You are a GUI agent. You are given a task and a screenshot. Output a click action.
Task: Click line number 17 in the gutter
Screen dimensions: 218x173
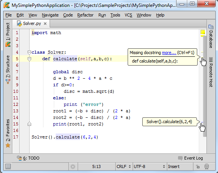click(x=16, y=137)
